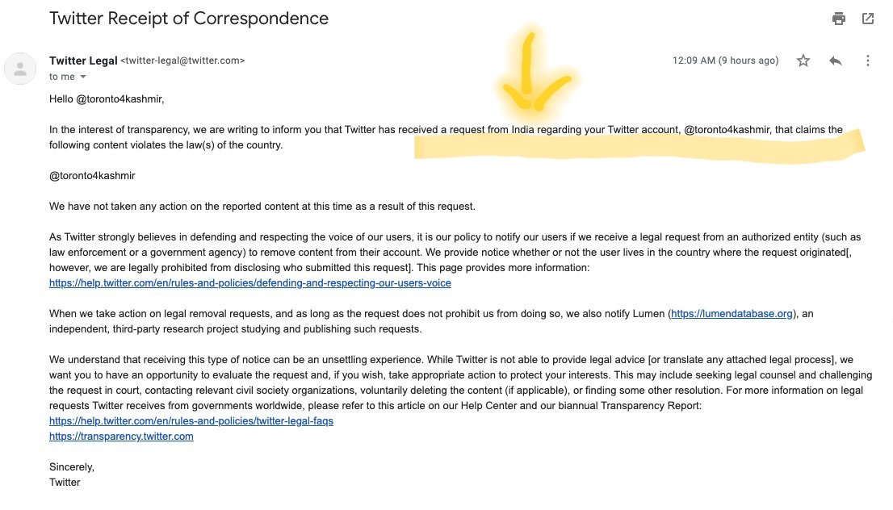
Task: Open the twitter-legal-faqs help link
Action: pyautogui.click(x=191, y=420)
